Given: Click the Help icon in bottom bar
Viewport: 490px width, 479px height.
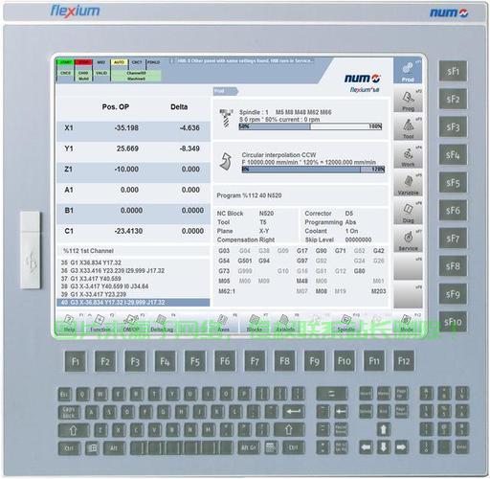Looking at the screenshot, I should pyautogui.click(x=69, y=323).
